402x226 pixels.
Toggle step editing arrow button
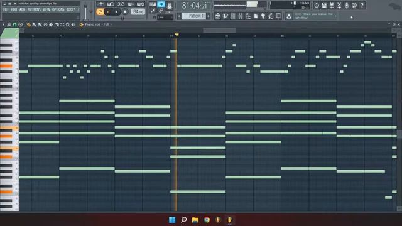pyautogui.click(x=161, y=4)
